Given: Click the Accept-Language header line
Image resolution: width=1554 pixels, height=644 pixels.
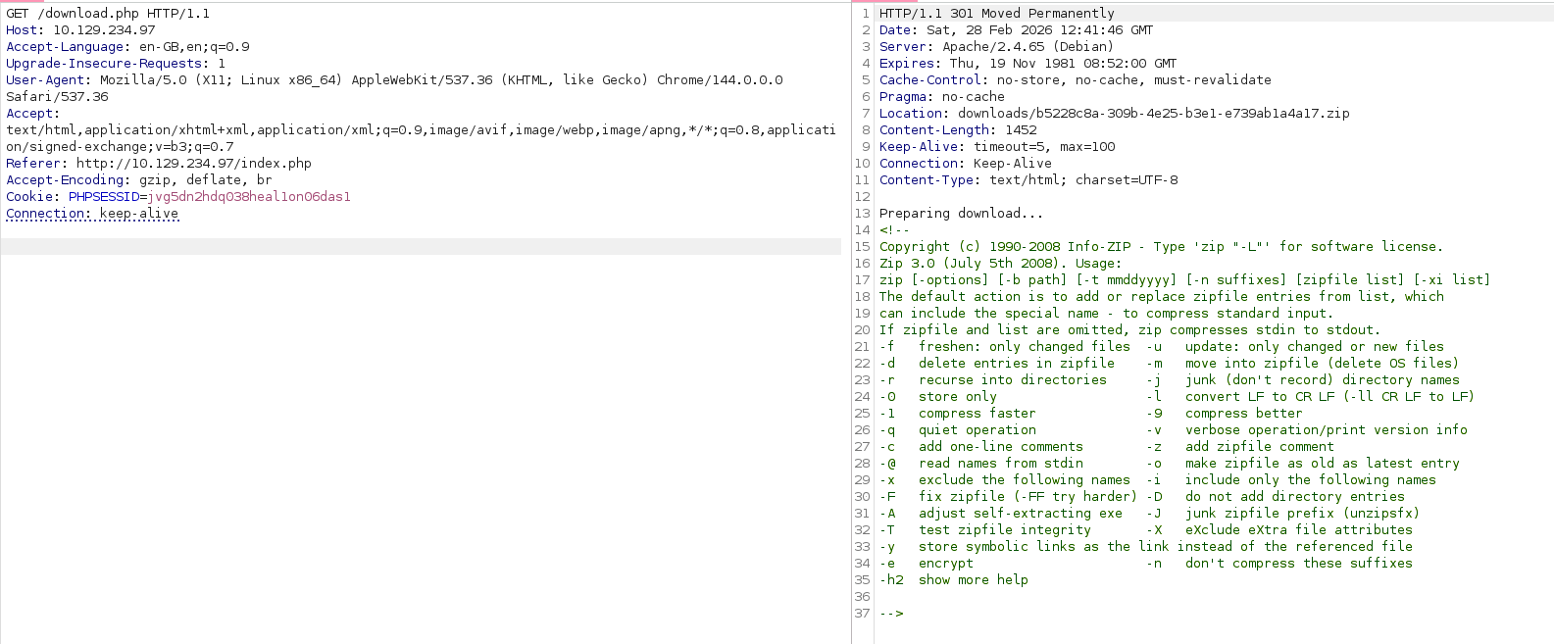Looking at the screenshot, I should click(x=127, y=47).
